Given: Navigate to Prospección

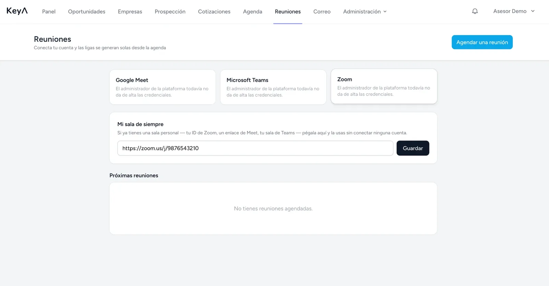Looking at the screenshot, I should pos(170,12).
